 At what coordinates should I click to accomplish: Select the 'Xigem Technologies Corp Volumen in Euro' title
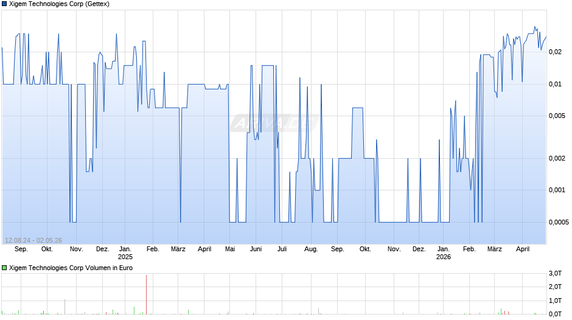(71, 268)
